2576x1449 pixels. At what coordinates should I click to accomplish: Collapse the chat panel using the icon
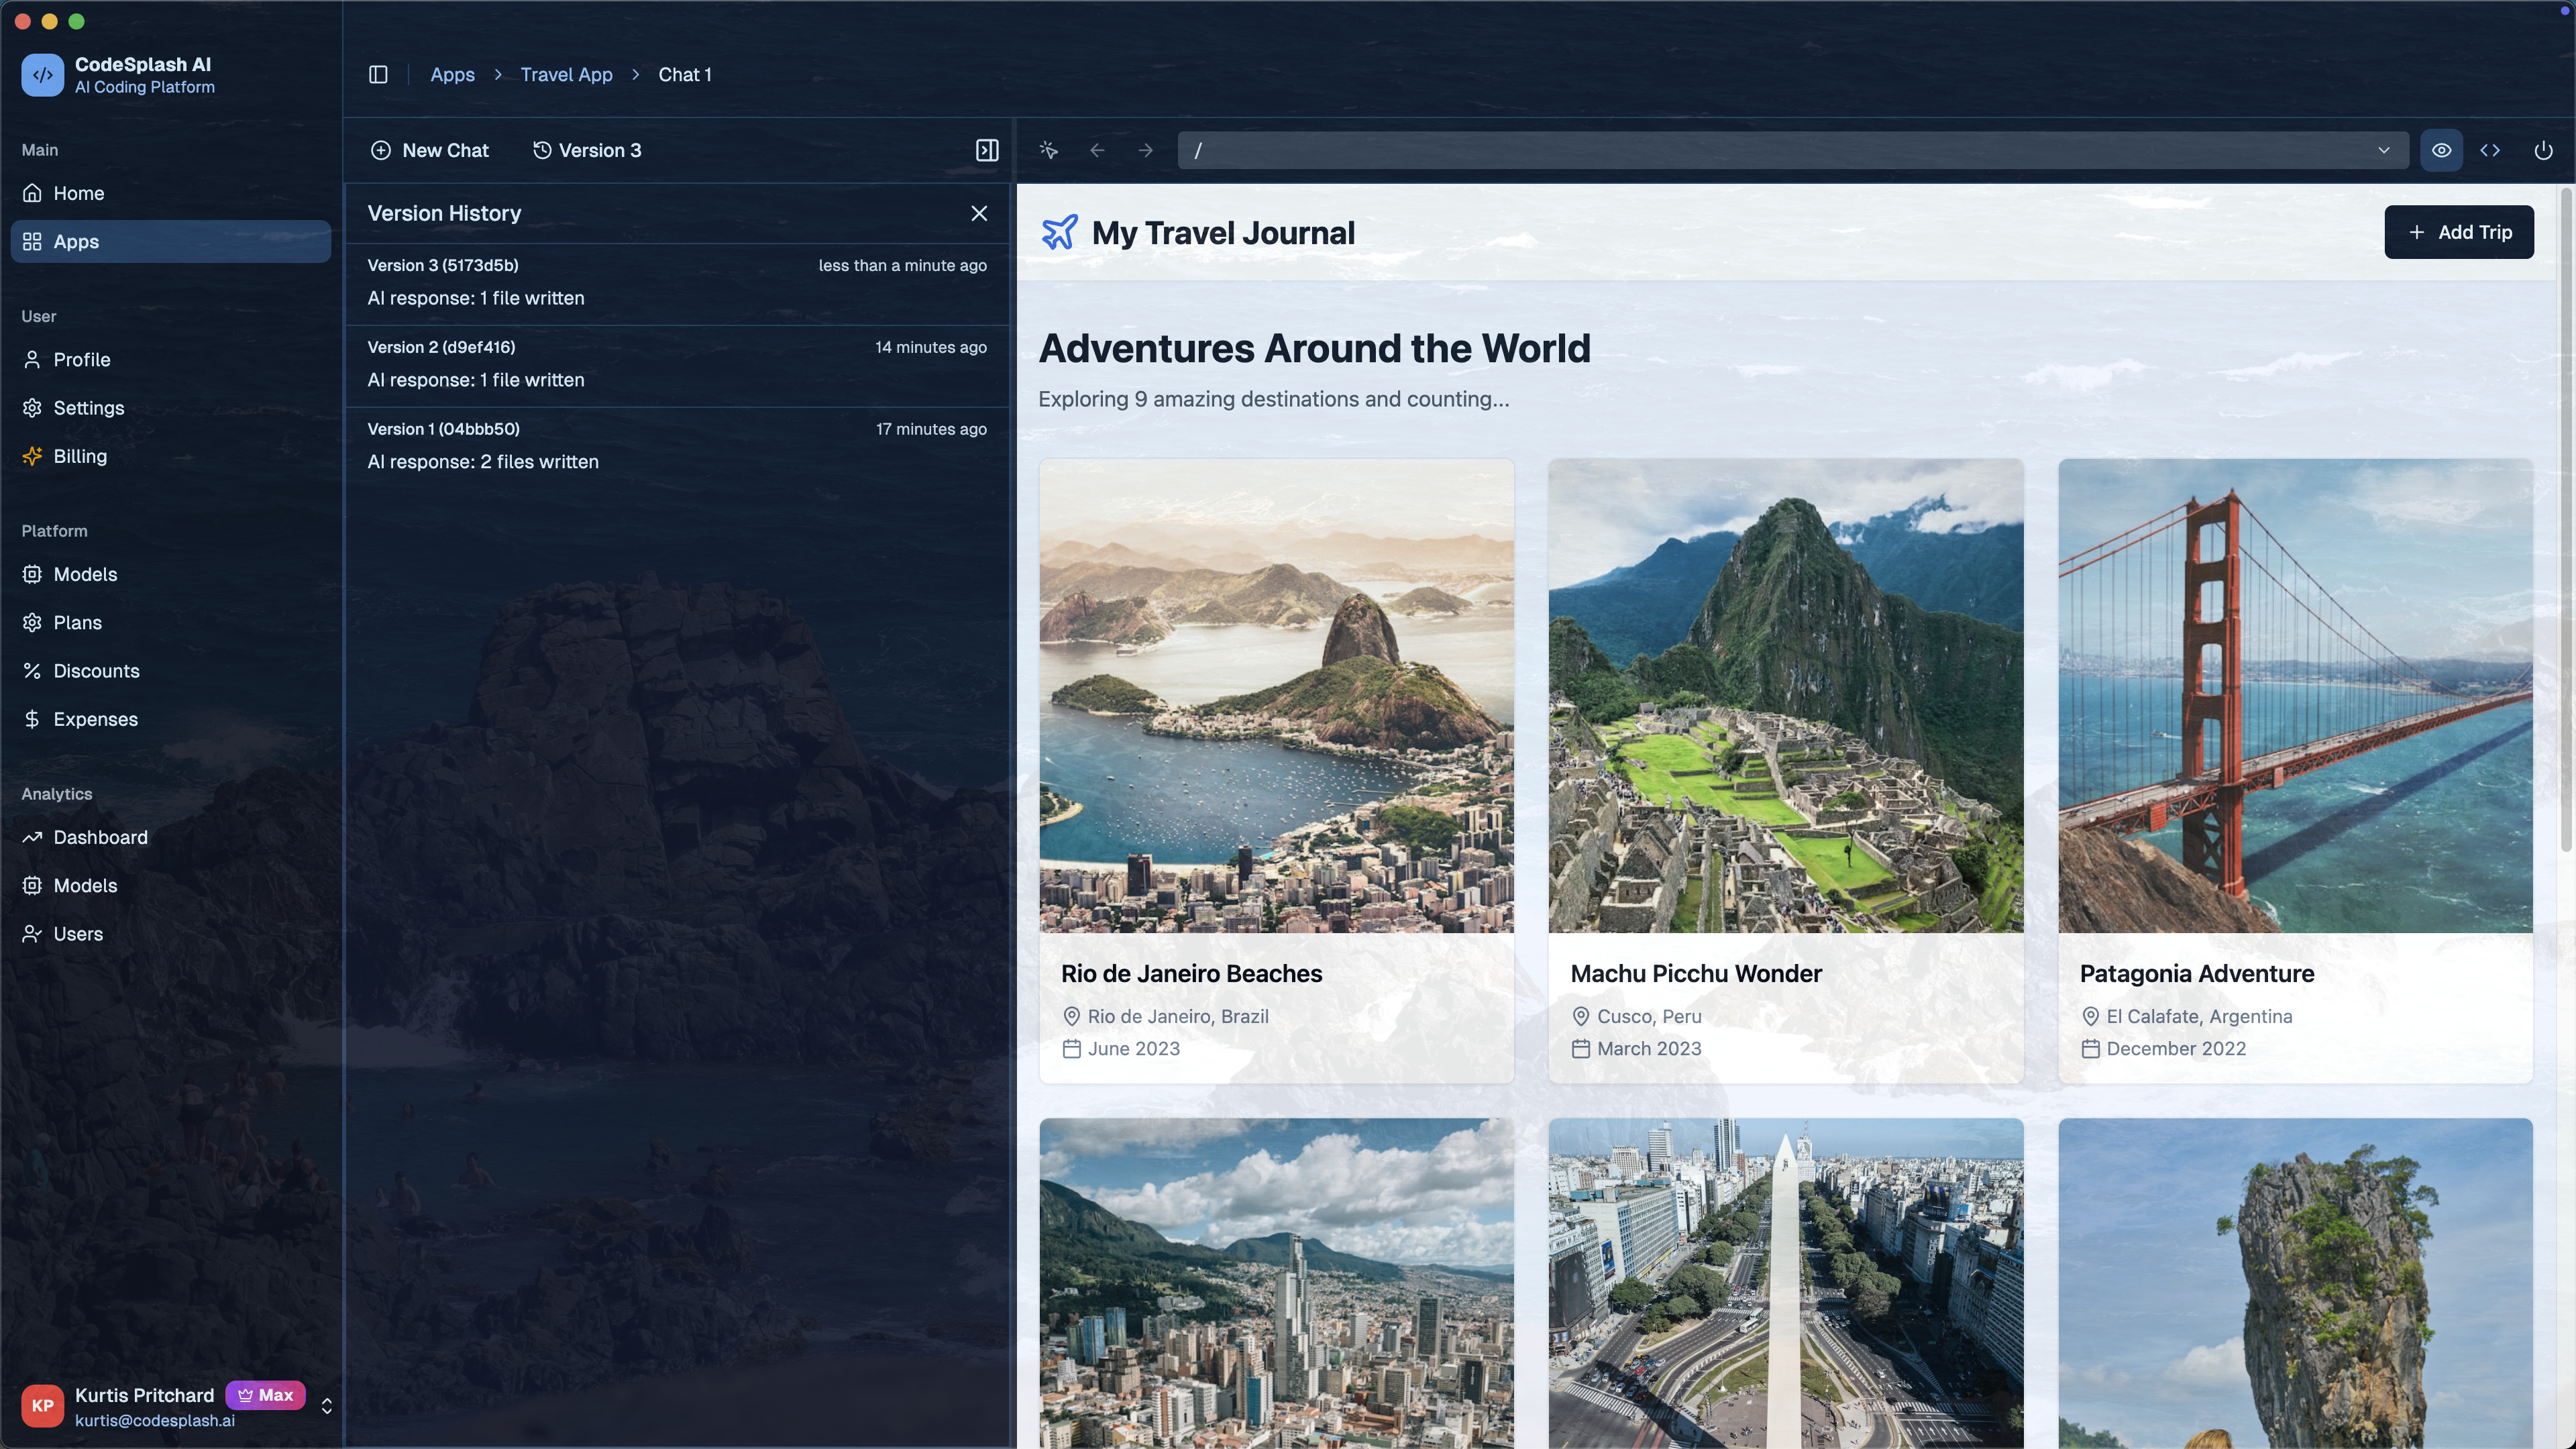tap(986, 150)
